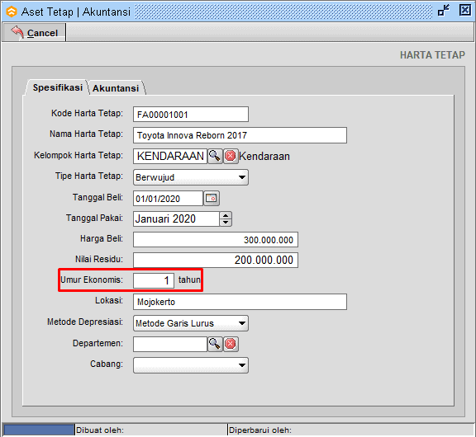Focus the Harga Beli amount field

(x=216, y=240)
